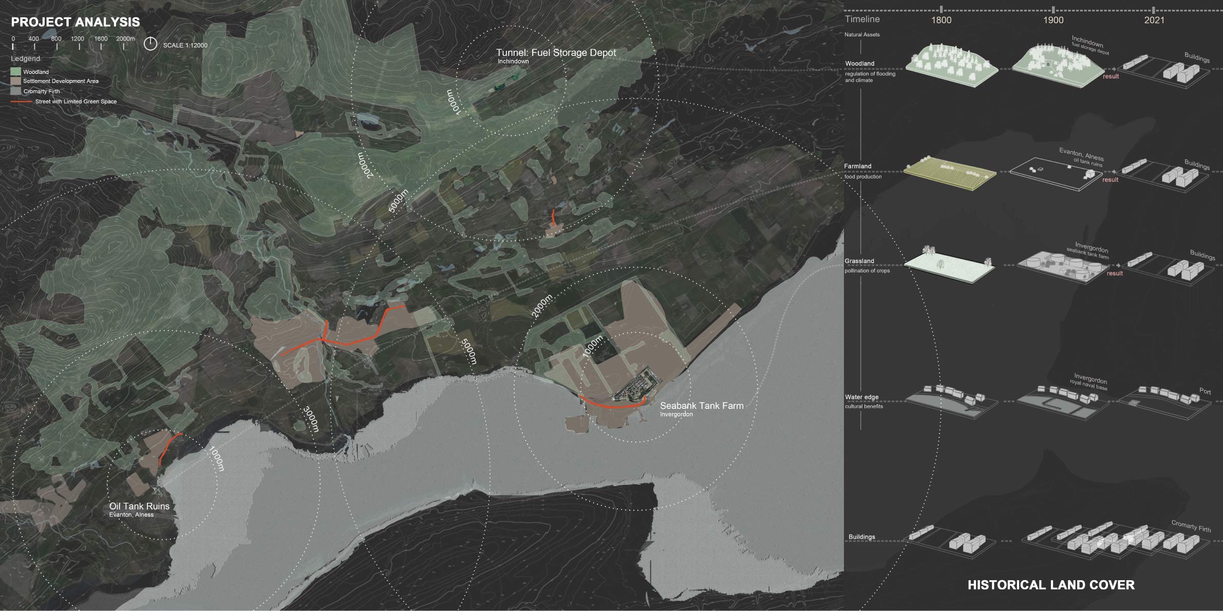Click the Ledgend heading

coord(25,59)
